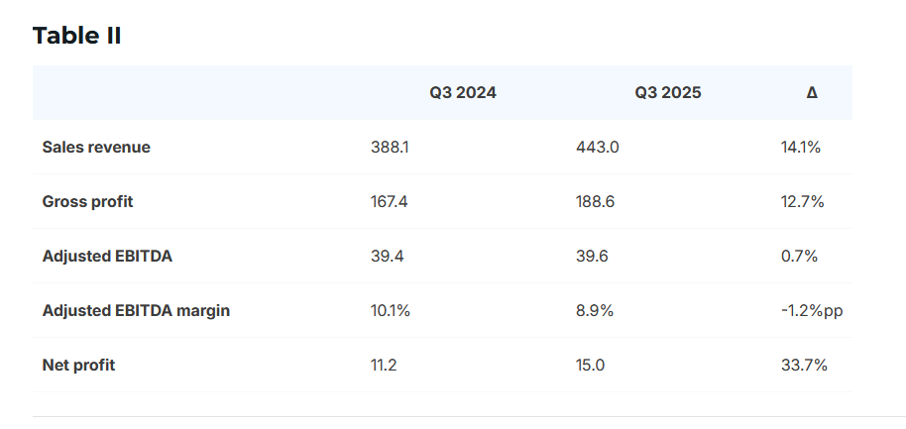Select the 0.7% EBITDA change cell

pos(799,257)
